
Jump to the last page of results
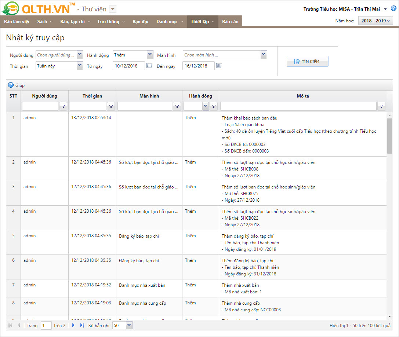[82, 325]
